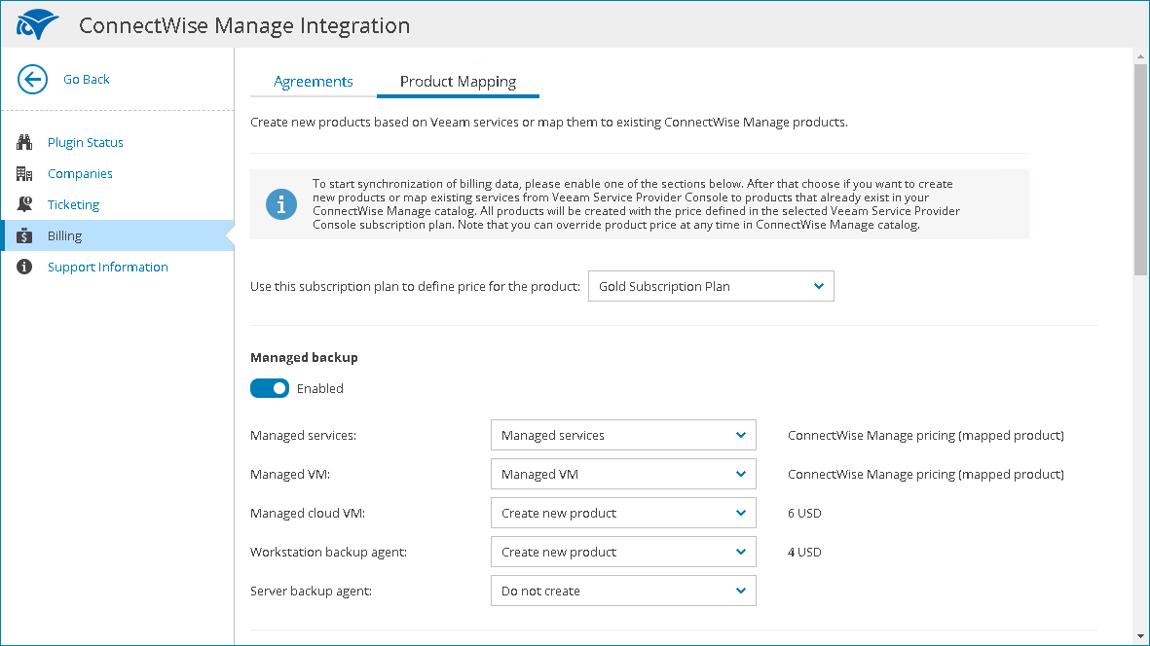
Task: Select the Product Mapping tab
Action: click(x=458, y=82)
